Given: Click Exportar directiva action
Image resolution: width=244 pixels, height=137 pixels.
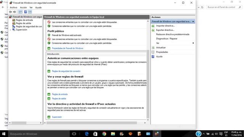Looking at the screenshot, I should coord(165,30).
